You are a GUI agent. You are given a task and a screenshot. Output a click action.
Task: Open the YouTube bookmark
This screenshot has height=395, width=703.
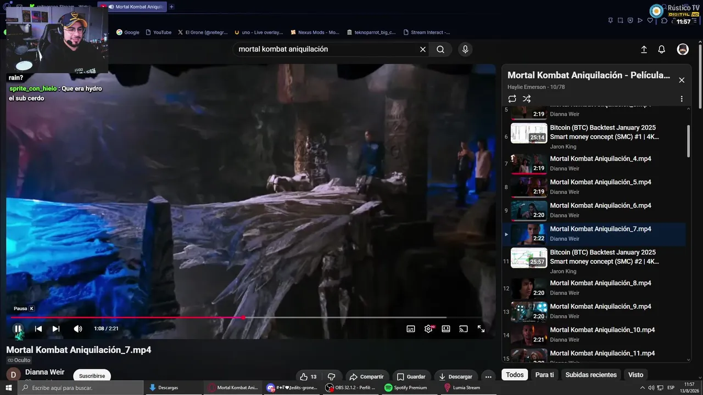pos(159,32)
